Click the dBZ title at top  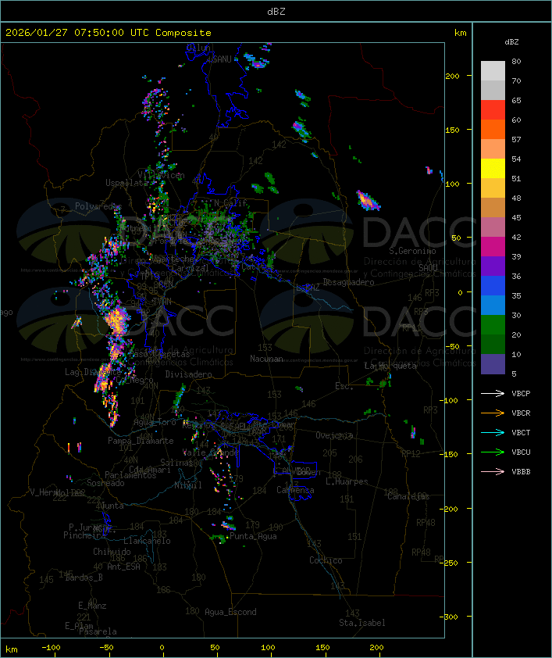[x=276, y=11]
